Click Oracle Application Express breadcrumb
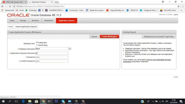The image size is (185, 104). [26, 27]
